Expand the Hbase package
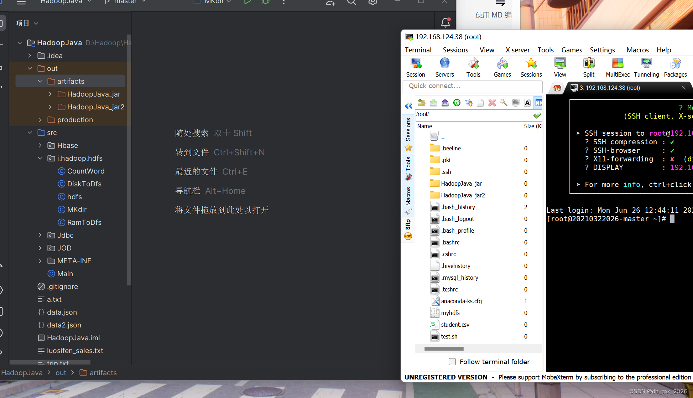The height and width of the screenshot is (398, 693). coord(40,145)
